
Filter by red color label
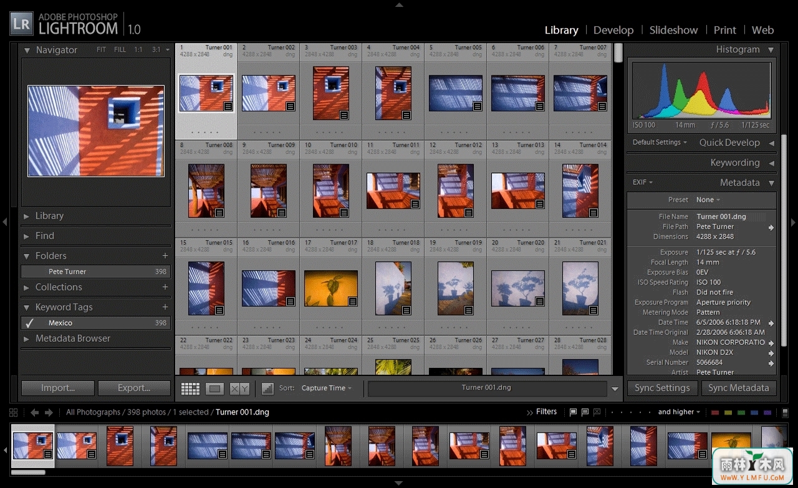coord(715,413)
